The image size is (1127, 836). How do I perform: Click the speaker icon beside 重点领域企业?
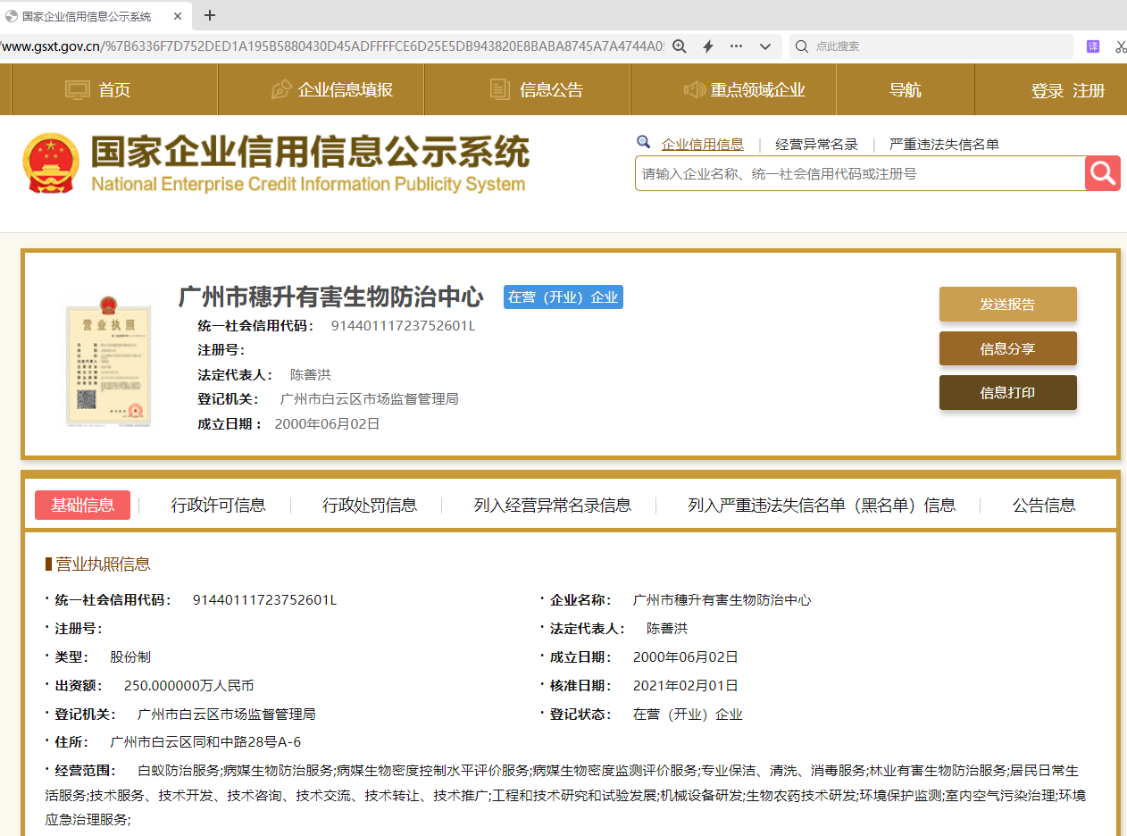695,89
